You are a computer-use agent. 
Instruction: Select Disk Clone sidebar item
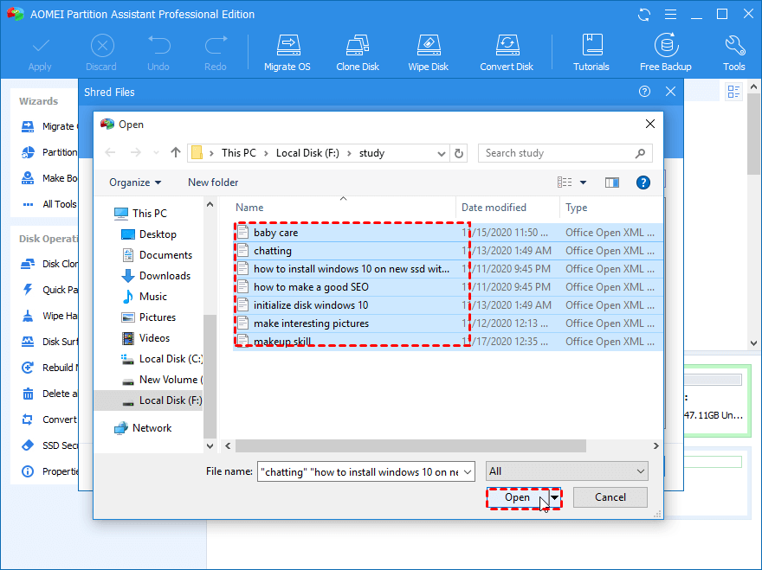49,264
